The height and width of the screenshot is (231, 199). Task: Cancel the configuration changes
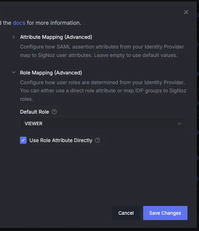[x=126, y=213]
